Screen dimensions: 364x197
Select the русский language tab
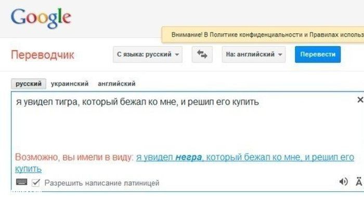(29, 84)
